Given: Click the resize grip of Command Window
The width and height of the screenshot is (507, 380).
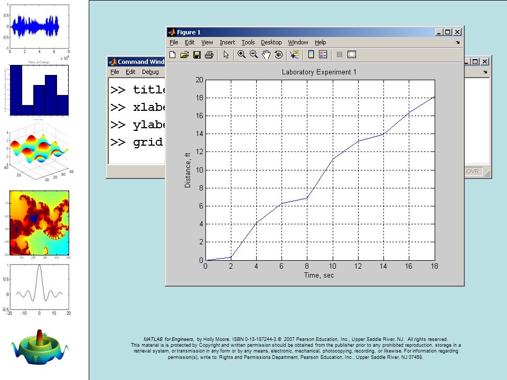Looking at the screenshot, I should click(x=487, y=174).
